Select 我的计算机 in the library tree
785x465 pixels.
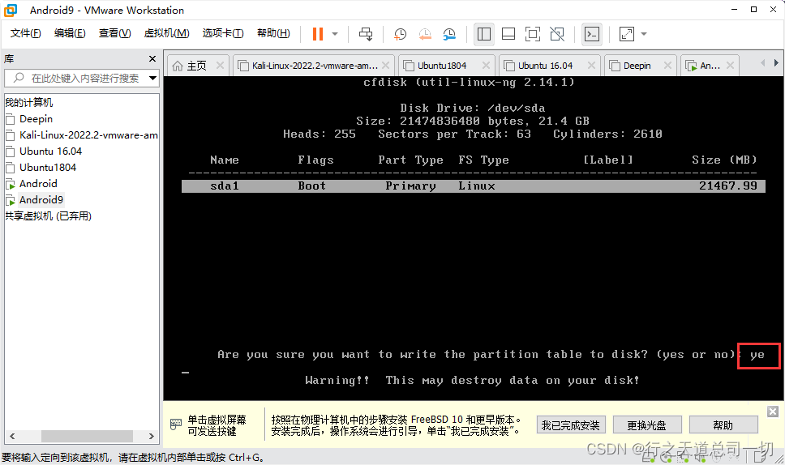(x=29, y=103)
